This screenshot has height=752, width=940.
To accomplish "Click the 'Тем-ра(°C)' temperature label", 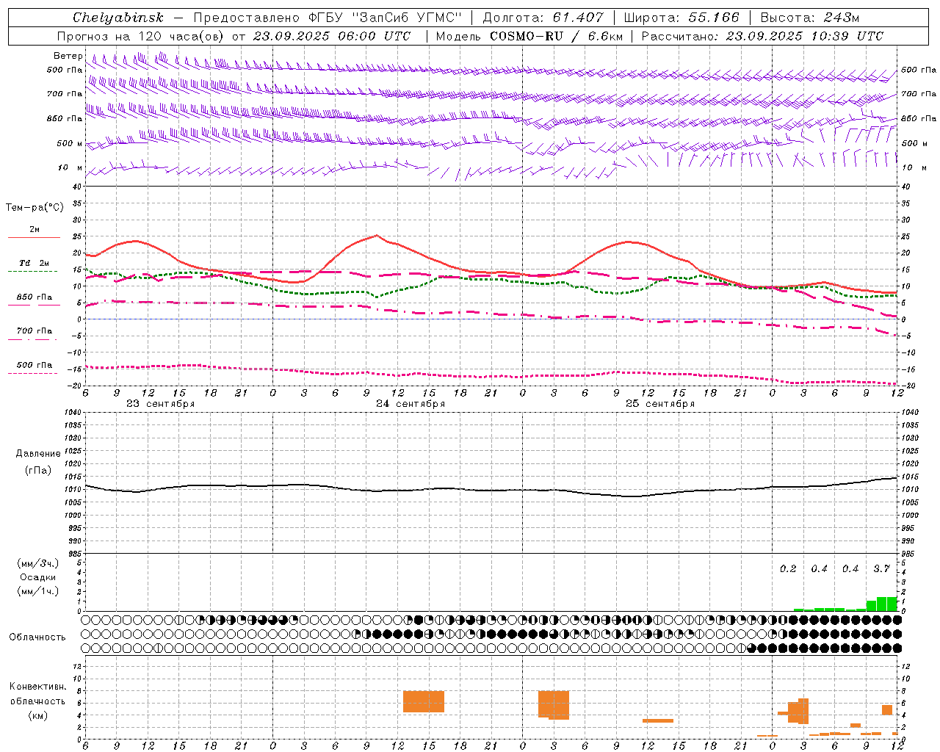I will [x=35, y=208].
